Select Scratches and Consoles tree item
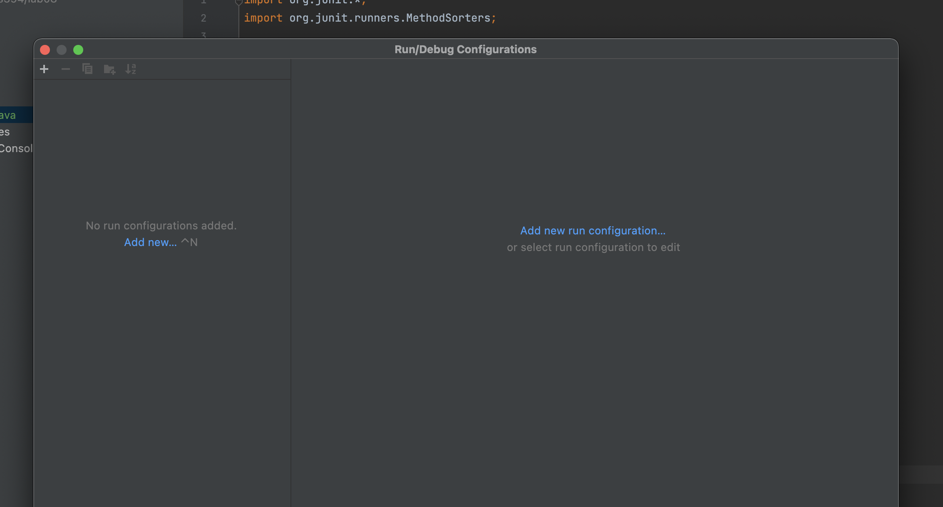The width and height of the screenshot is (943, 507). [16, 148]
